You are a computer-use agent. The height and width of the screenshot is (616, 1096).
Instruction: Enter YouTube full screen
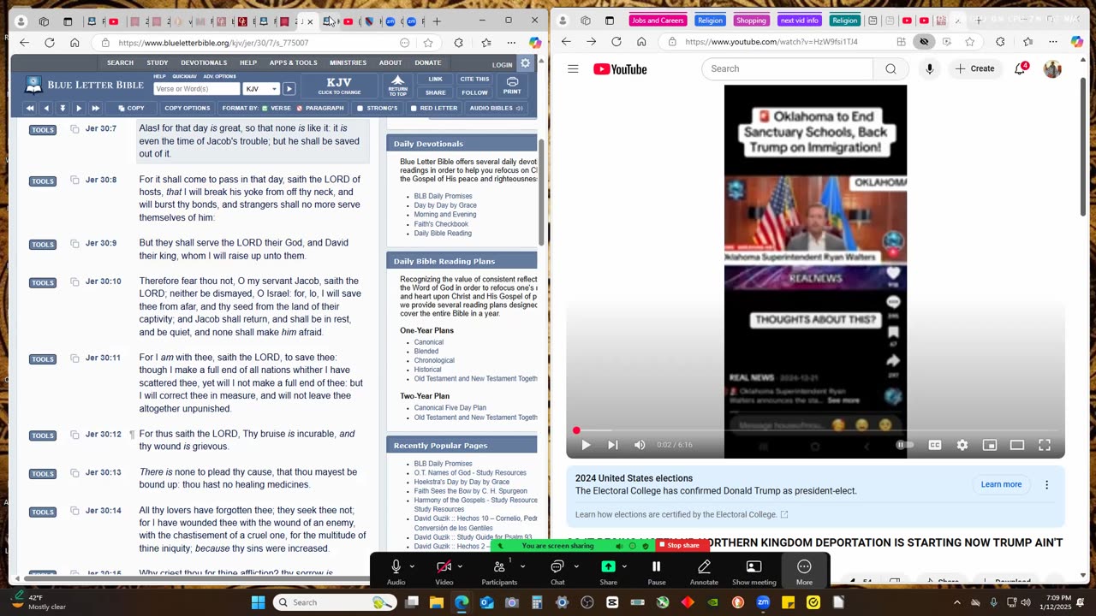pyautogui.click(x=1045, y=445)
